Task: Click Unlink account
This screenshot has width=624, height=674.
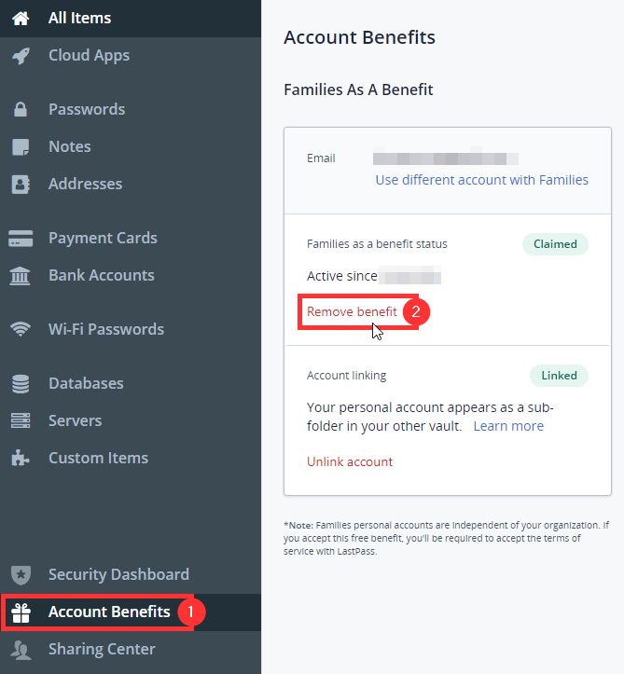Action: [x=350, y=461]
